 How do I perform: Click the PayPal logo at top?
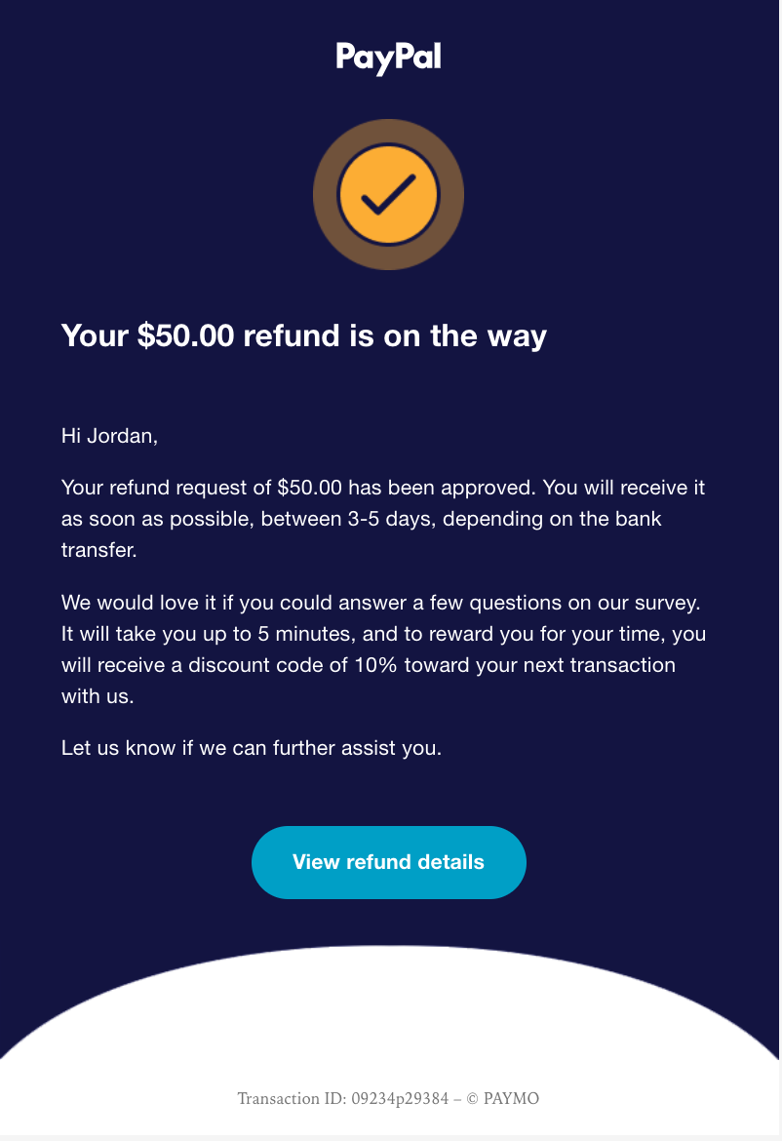coord(388,58)
